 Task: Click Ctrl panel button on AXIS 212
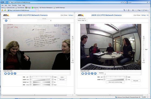136,81
